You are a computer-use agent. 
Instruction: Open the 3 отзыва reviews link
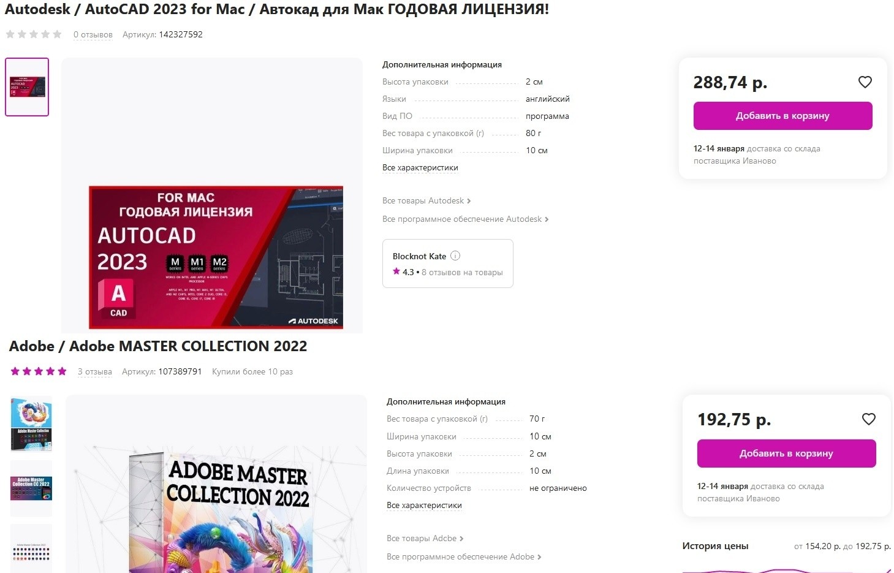(x=95, y=372)
